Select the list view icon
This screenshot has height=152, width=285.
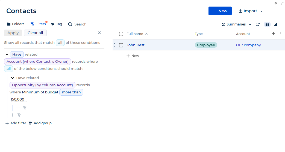[267, 24]
